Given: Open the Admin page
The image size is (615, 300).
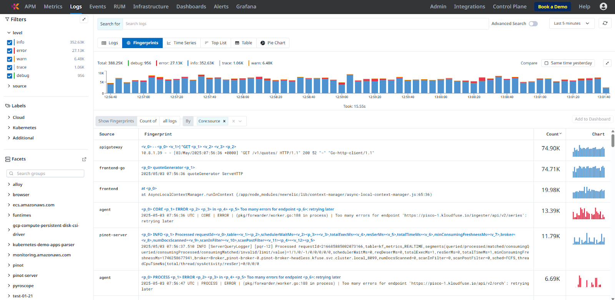Looking at the screenshot, I should 438,7.
